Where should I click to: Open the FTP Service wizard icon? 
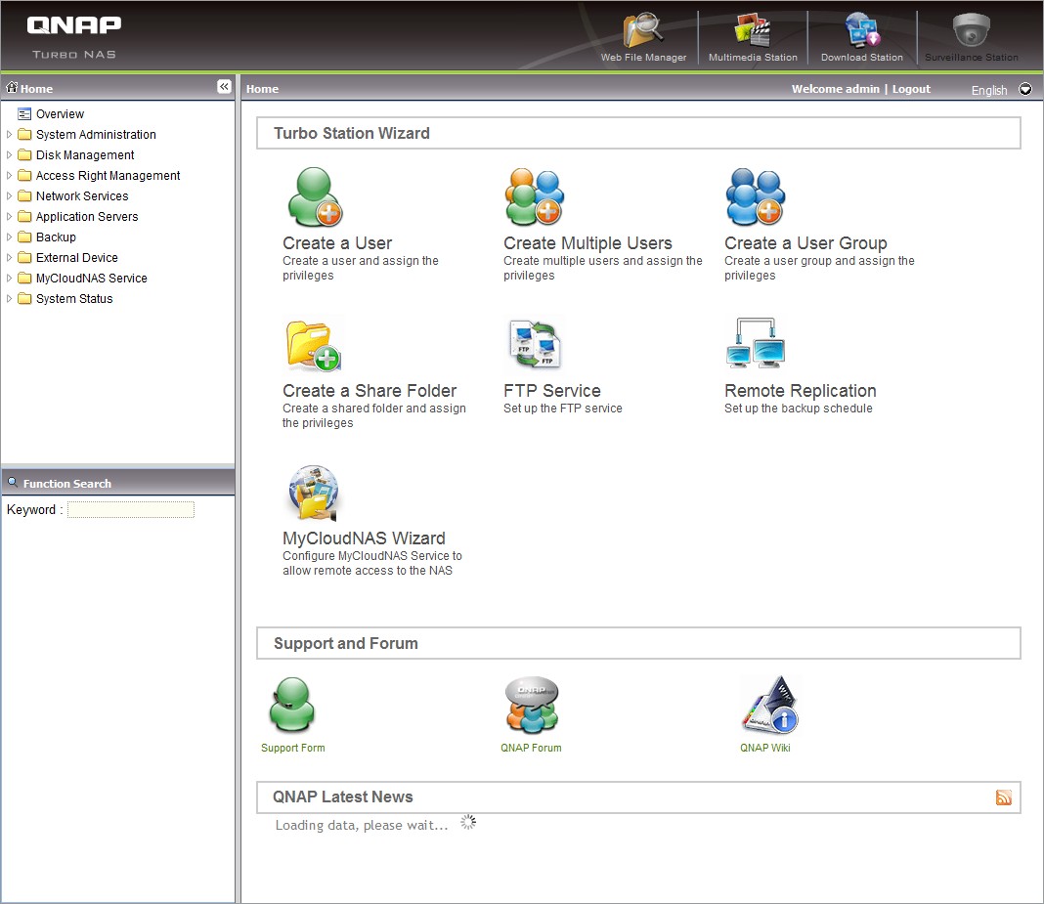click(535, 346)
